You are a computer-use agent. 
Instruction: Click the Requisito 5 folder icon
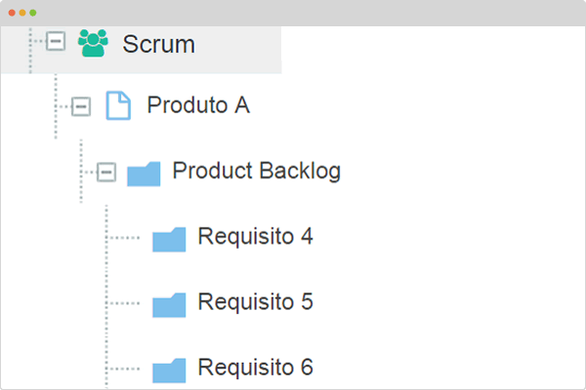pos(169,305)
